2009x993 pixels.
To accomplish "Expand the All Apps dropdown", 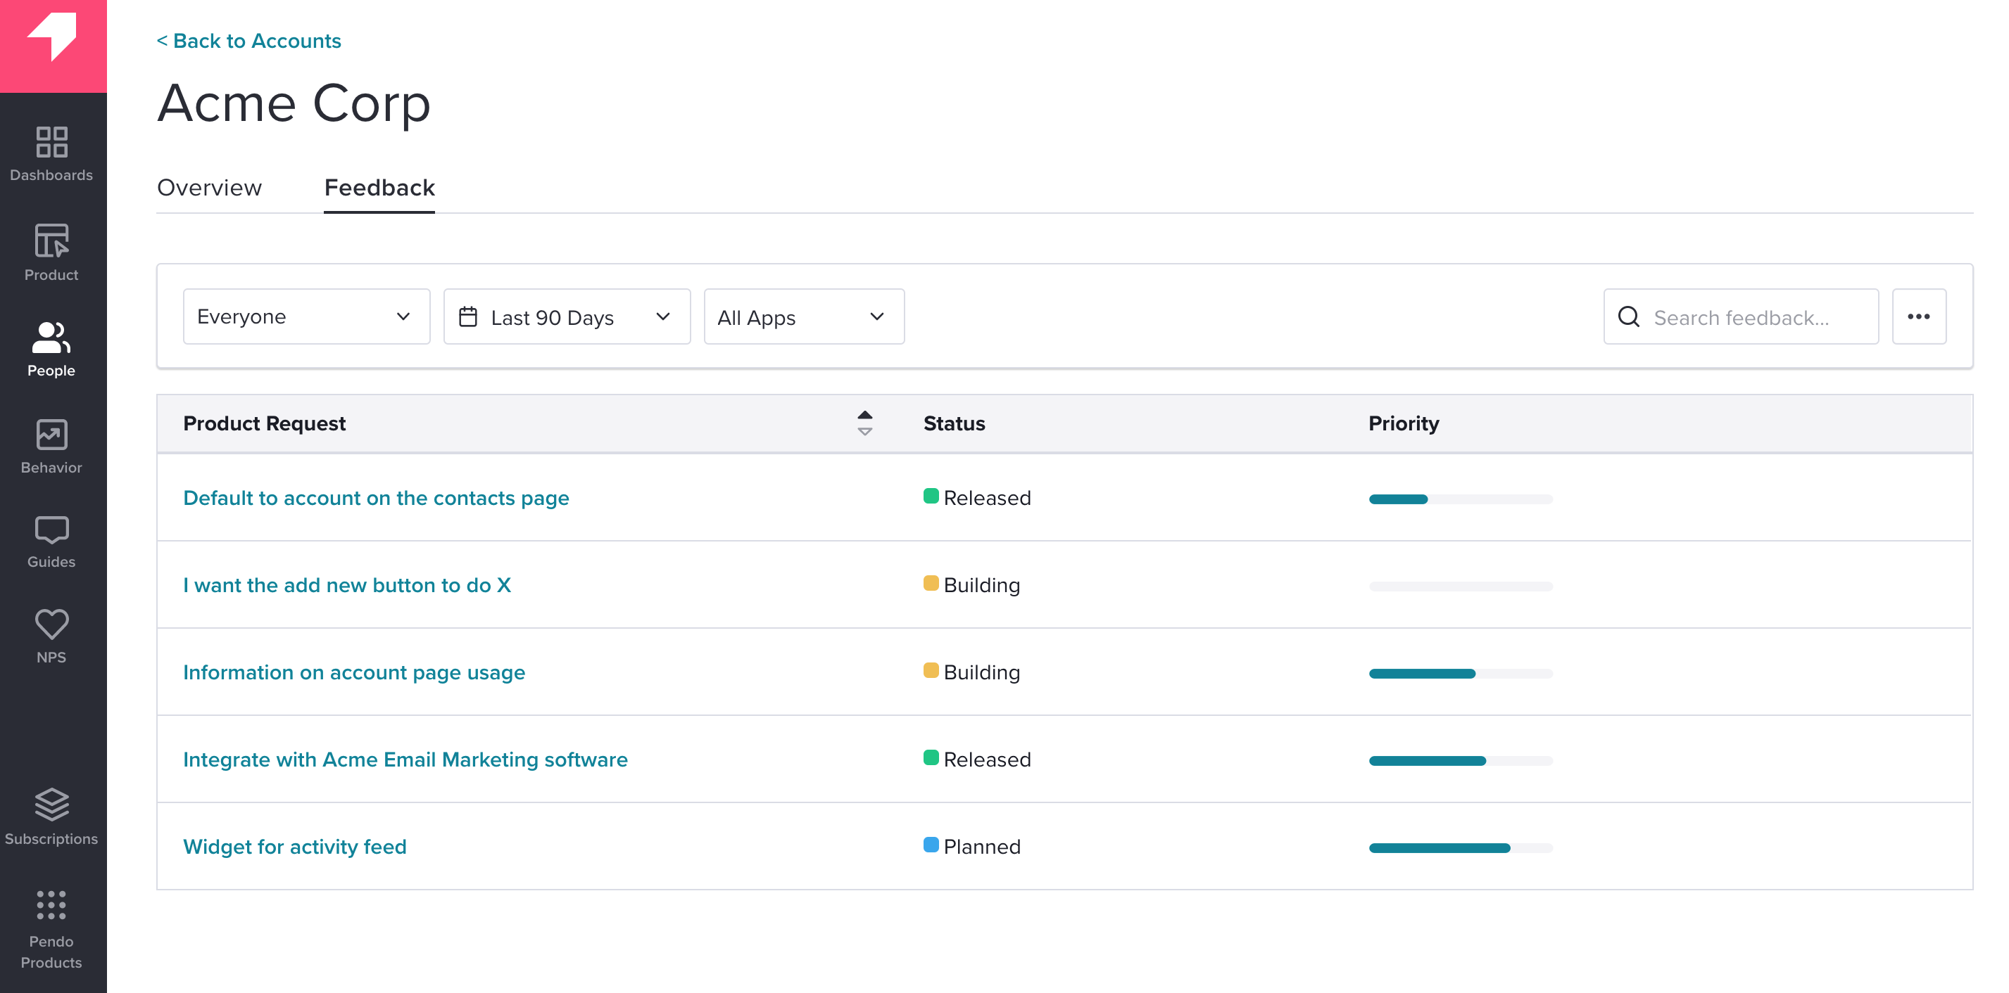I will tap(804, 316).
